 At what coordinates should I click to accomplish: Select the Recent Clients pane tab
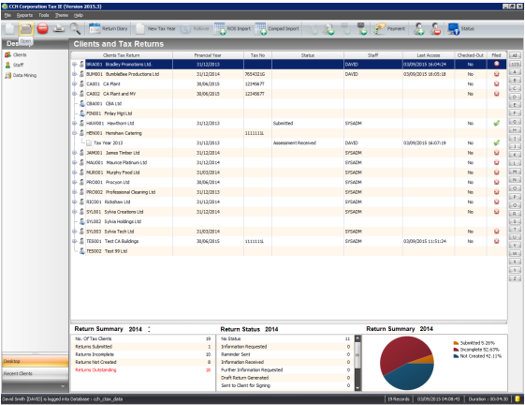36,373
